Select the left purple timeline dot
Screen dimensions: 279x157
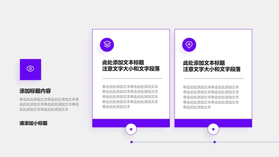tap(131, 142)
